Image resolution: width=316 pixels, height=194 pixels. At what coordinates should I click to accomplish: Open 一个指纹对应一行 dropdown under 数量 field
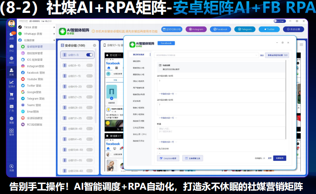168,142
